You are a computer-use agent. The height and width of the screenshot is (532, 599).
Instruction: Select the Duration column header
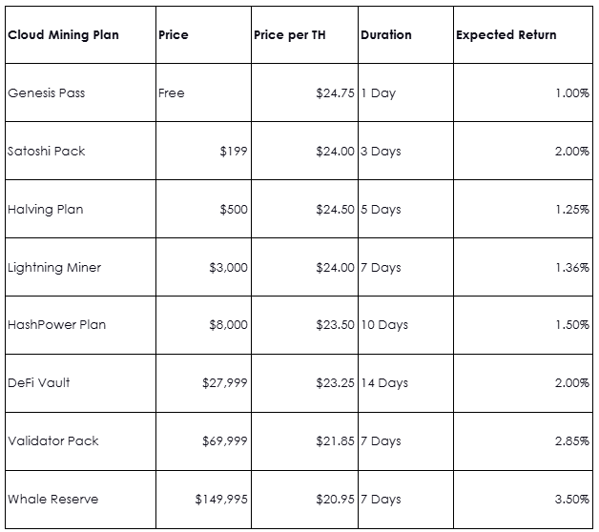click(x=386, y=35)
